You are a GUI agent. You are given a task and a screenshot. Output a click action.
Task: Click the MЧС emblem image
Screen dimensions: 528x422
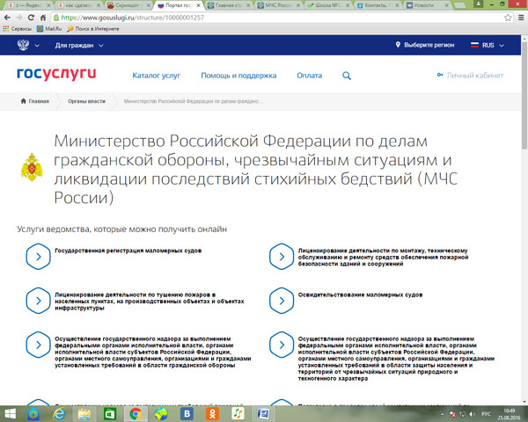tap(32, 167)
